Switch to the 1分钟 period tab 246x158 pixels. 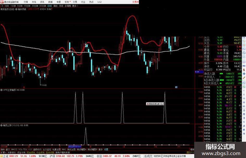[13, 6]
